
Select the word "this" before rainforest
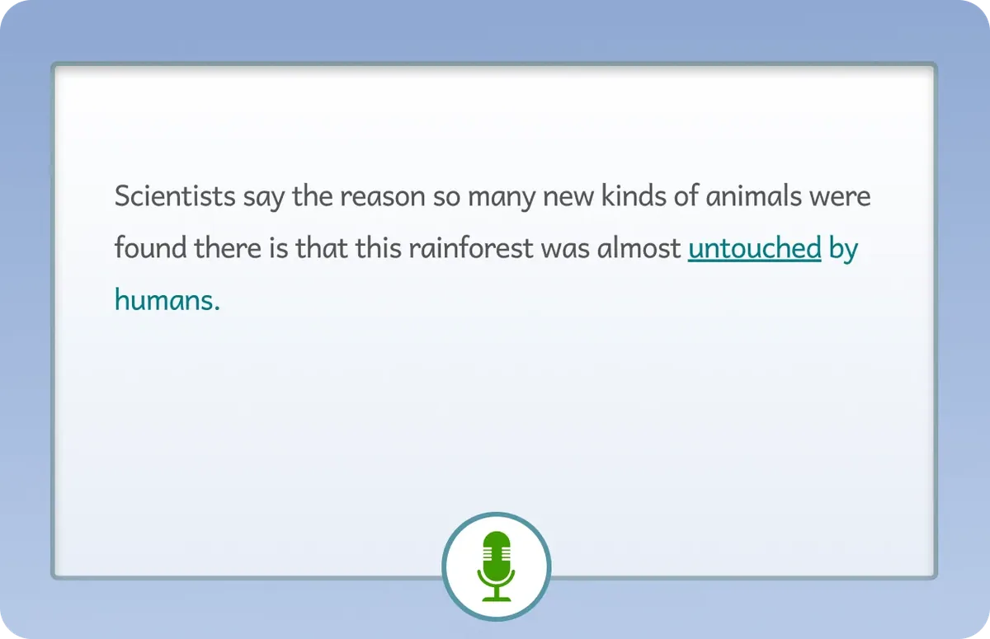point(375,248)
